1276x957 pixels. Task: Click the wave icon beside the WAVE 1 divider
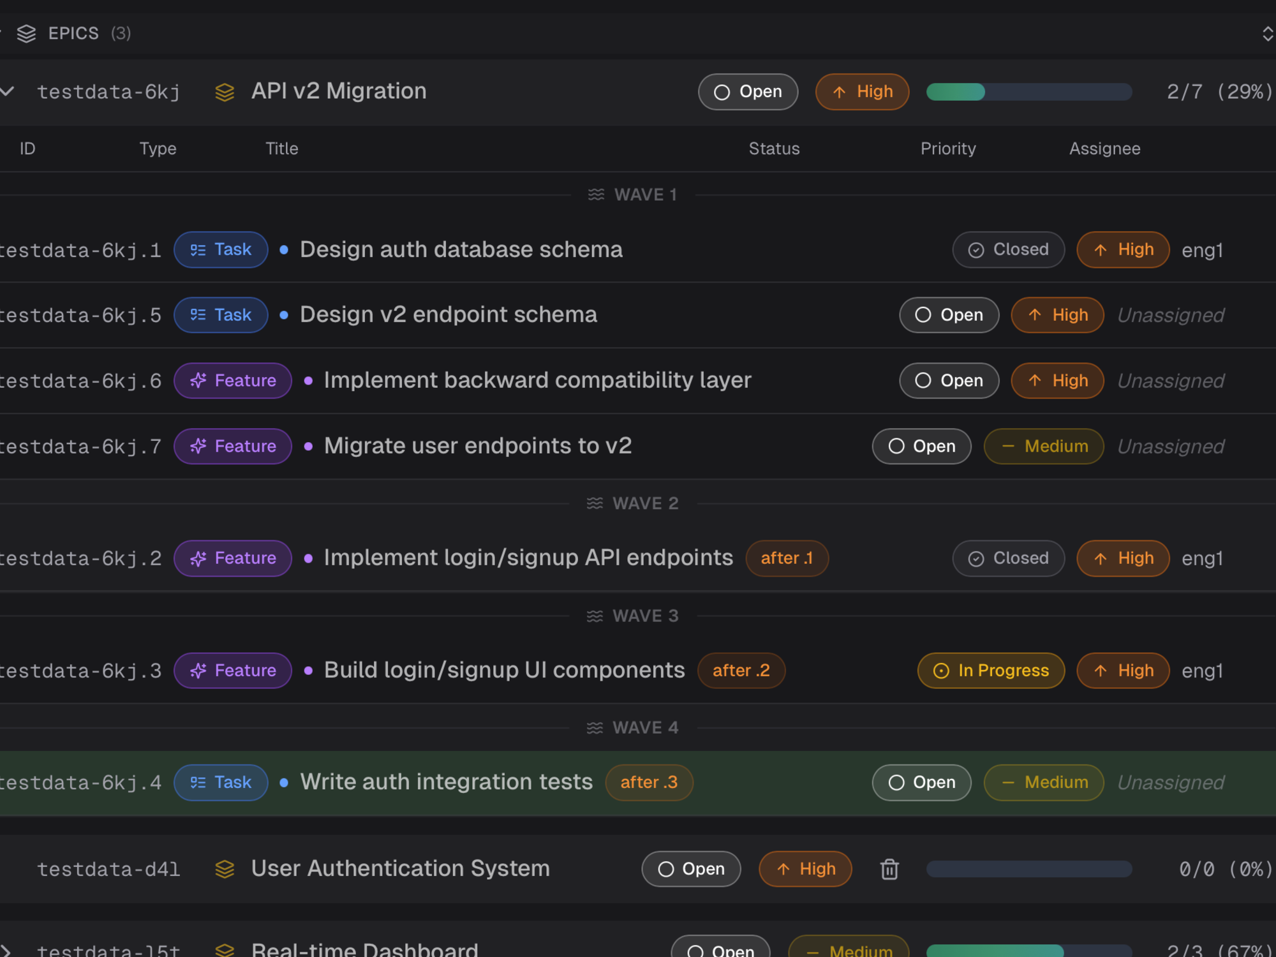[x=596, y=195]
